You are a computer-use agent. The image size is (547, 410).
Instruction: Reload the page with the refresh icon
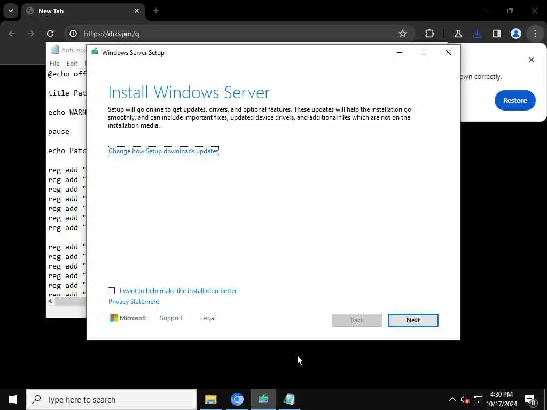point(50,34)
